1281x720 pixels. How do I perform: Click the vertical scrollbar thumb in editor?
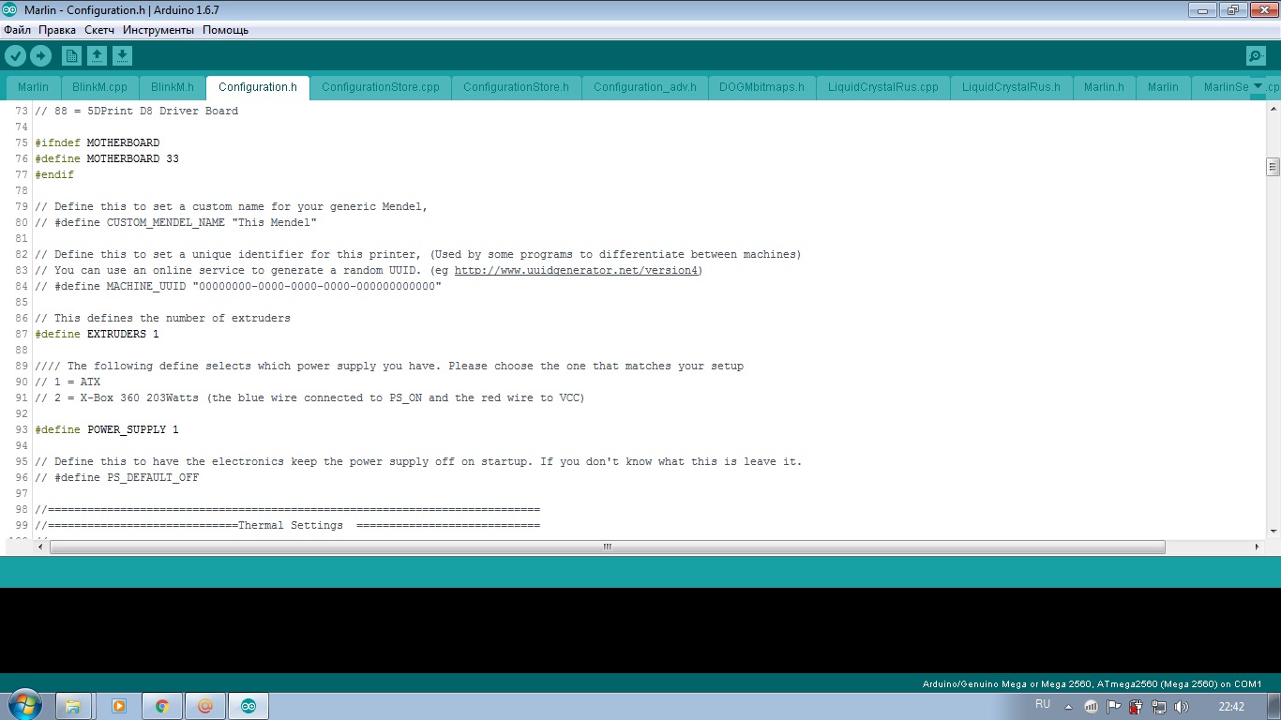click(1273, 167)
